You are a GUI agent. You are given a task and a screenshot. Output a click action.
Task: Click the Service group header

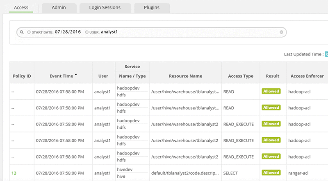point(132,67)
